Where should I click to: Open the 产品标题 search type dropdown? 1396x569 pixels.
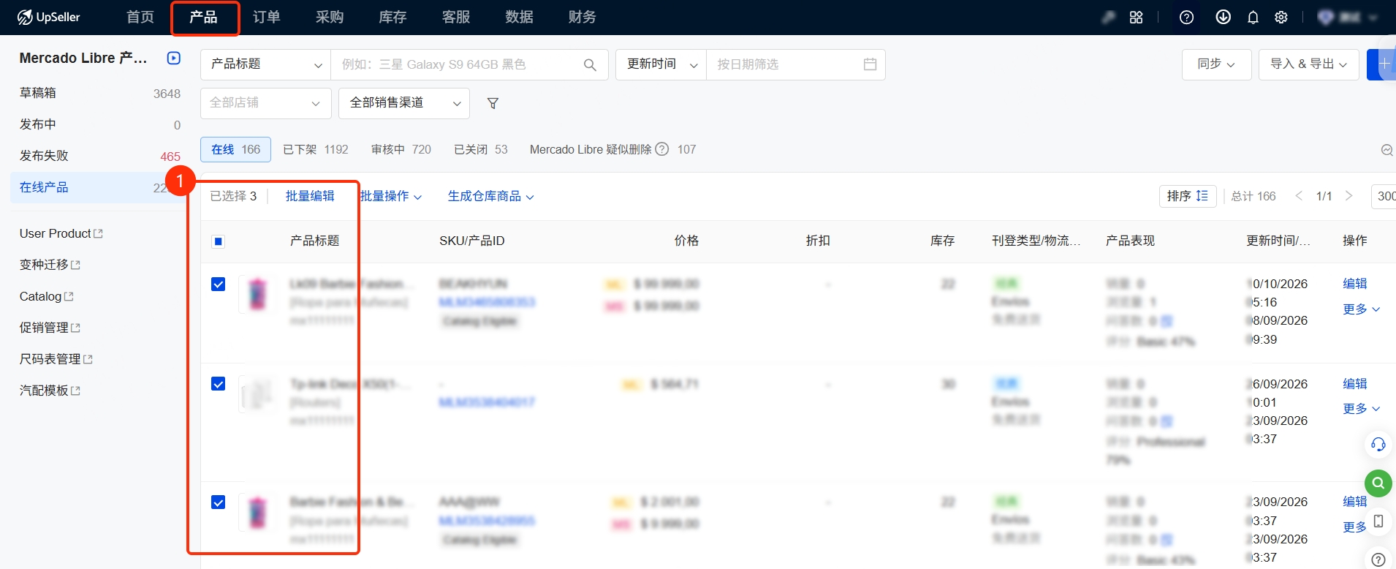265,64
